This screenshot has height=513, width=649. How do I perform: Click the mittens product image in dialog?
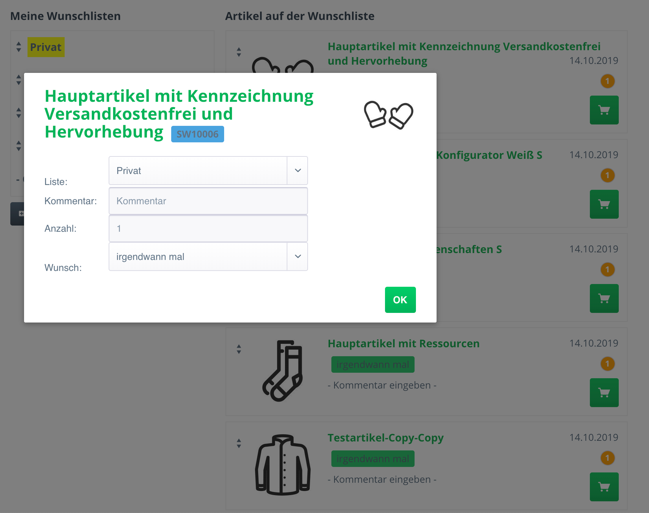click(388, 115)
